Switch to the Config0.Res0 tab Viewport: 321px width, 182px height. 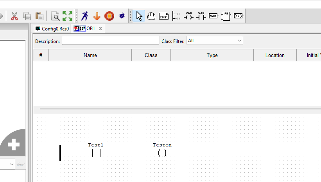[x=52, y=29]
